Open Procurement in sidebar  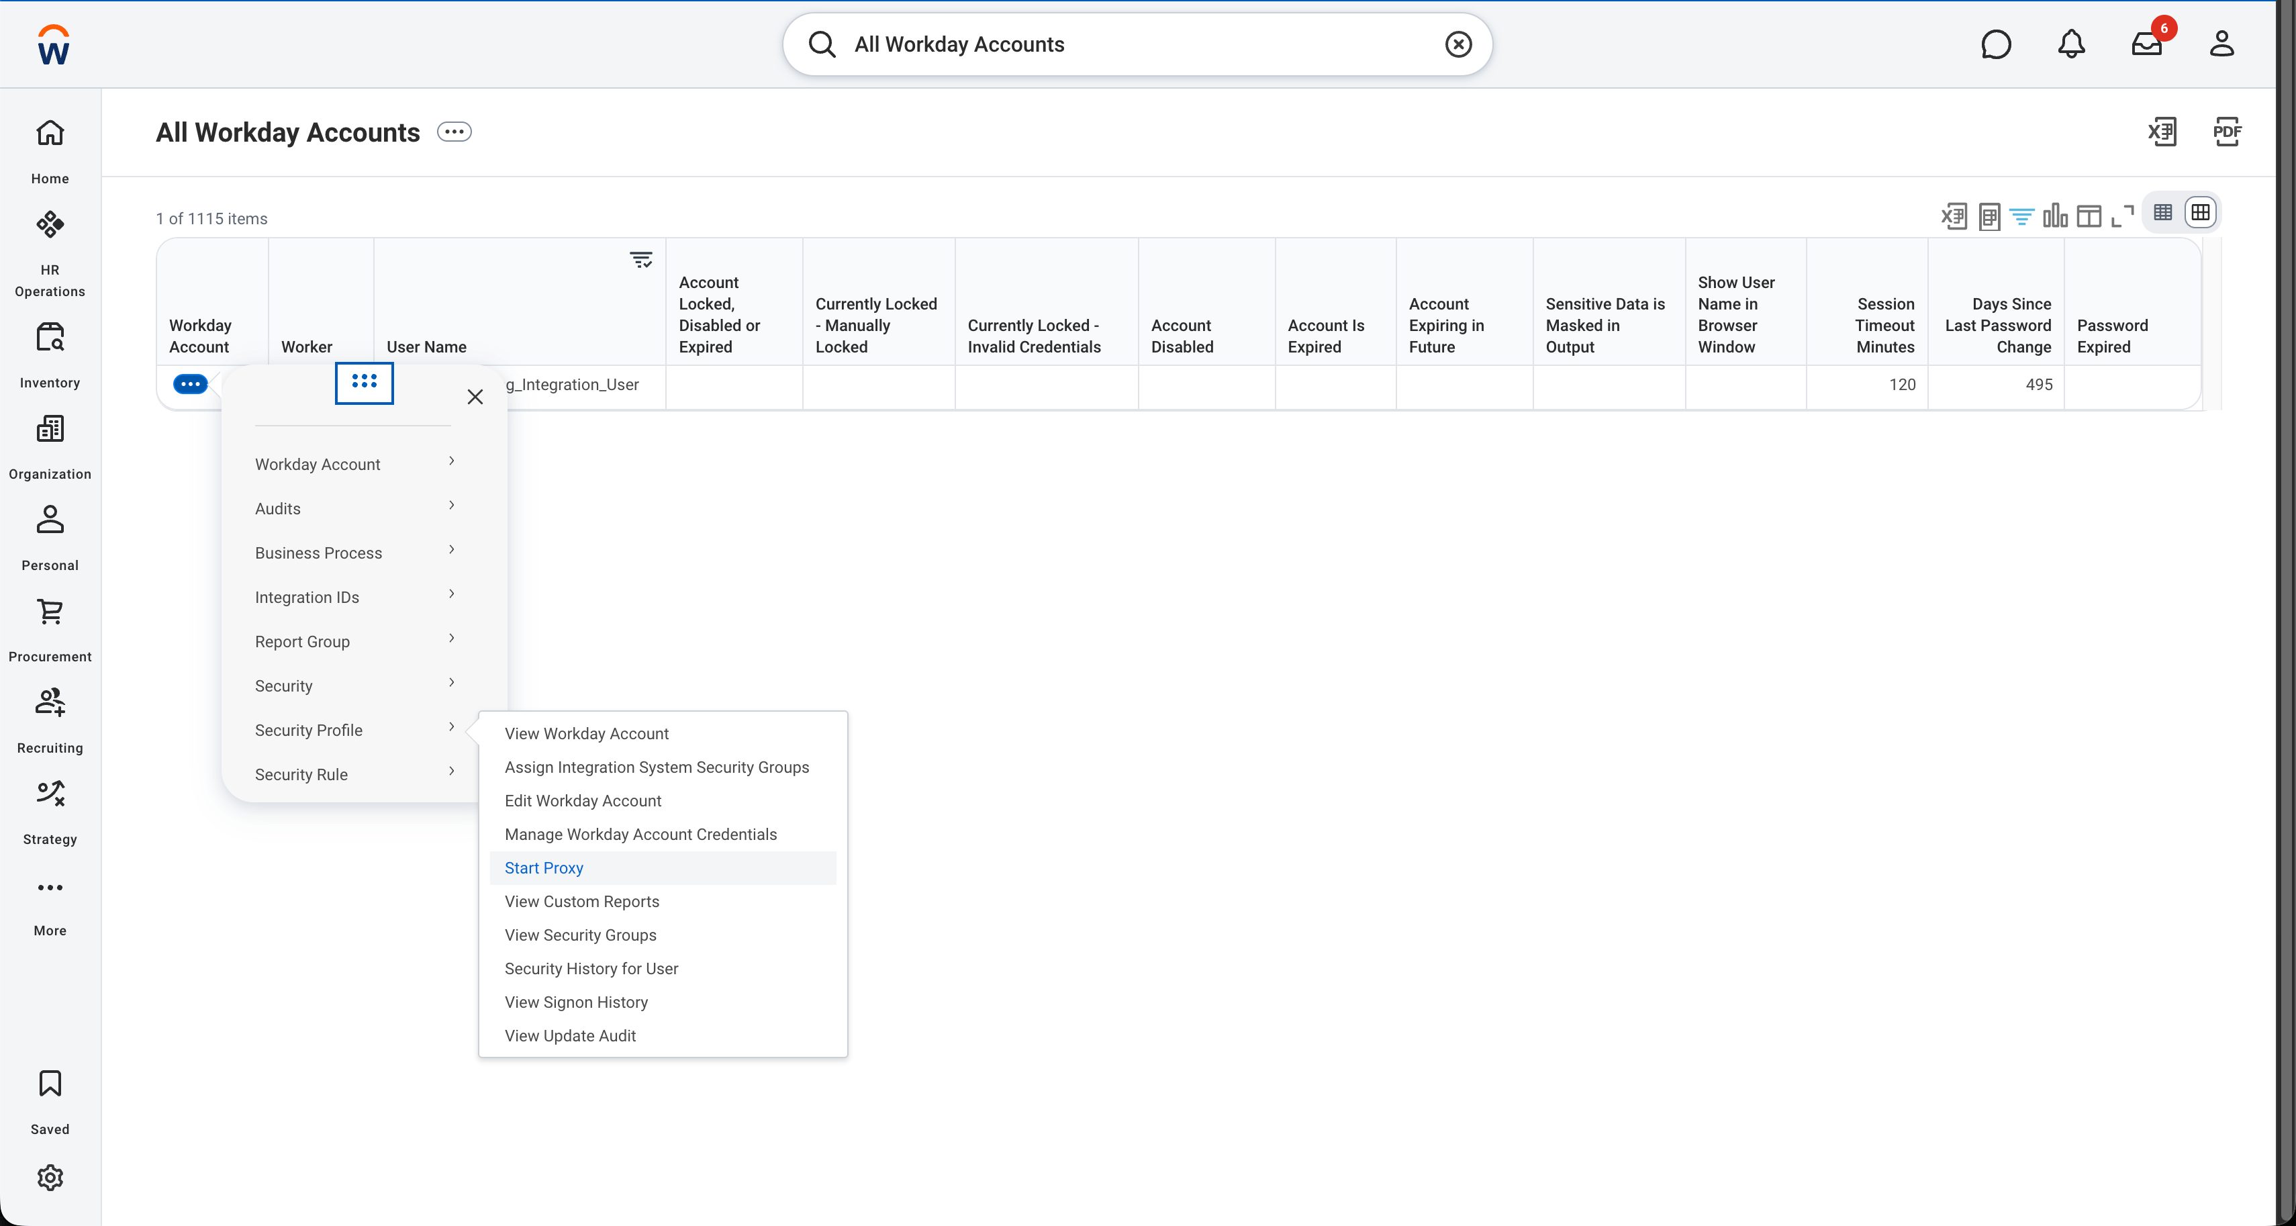[x=50, y=630]
